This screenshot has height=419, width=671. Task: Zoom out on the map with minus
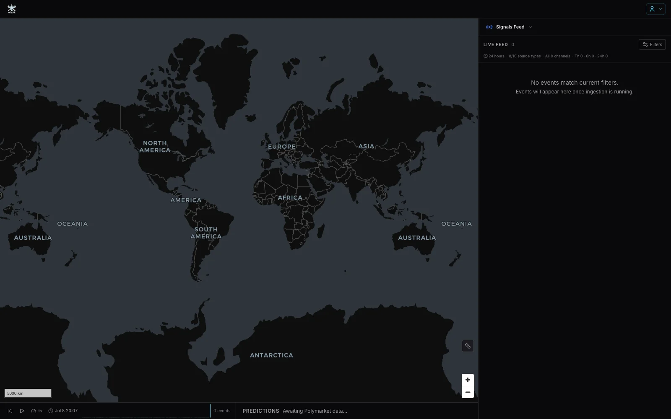(x=468, y=392)
